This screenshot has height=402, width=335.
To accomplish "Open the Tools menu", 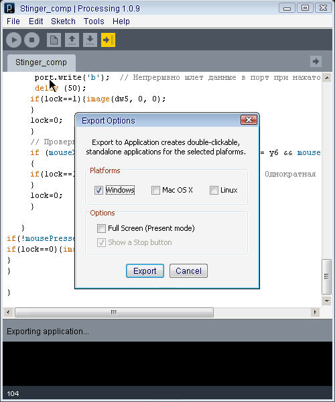I will [x=94, y=21].
